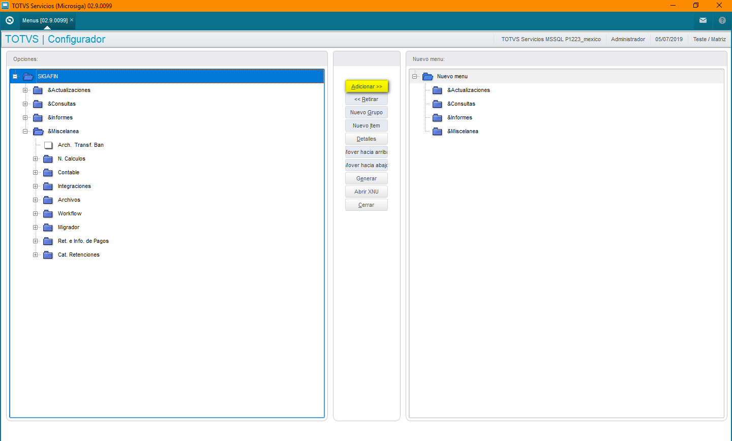Click 'TOTVS Servicios MSSQL P1223_mexico' environment text

(x=551, y=39)
